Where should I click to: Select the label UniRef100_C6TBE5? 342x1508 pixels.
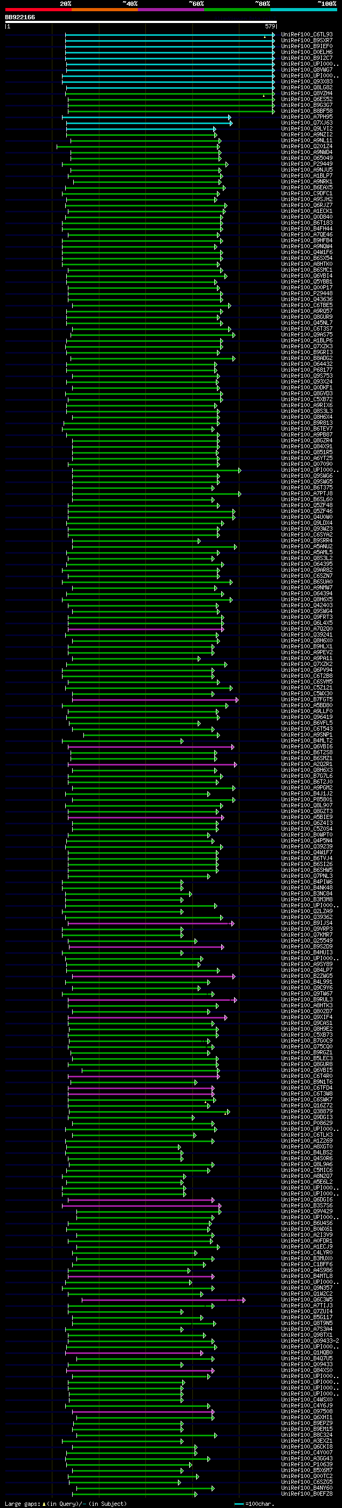pyautogui.click(x=307, y=305)
